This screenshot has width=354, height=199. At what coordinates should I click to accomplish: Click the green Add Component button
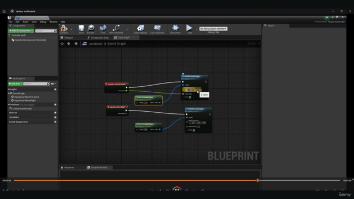click(21, 31)
